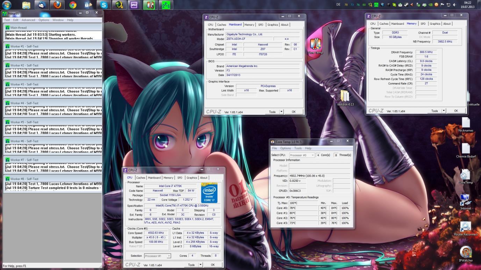Click the mainboard model Z87X-UD3H-CF field
The image size is (481, 270).
coord(249,39)
